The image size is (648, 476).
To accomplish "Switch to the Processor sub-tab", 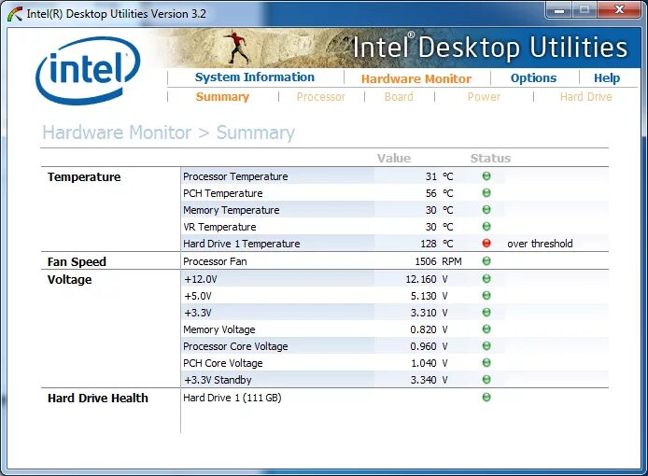I will [320, 97].
